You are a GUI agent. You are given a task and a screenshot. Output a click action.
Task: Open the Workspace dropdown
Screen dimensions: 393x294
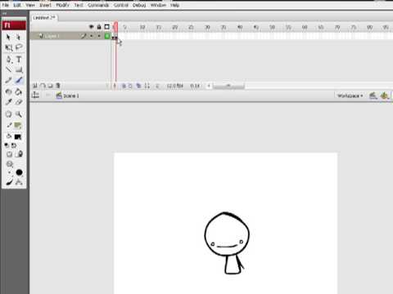tap(350, 96)
